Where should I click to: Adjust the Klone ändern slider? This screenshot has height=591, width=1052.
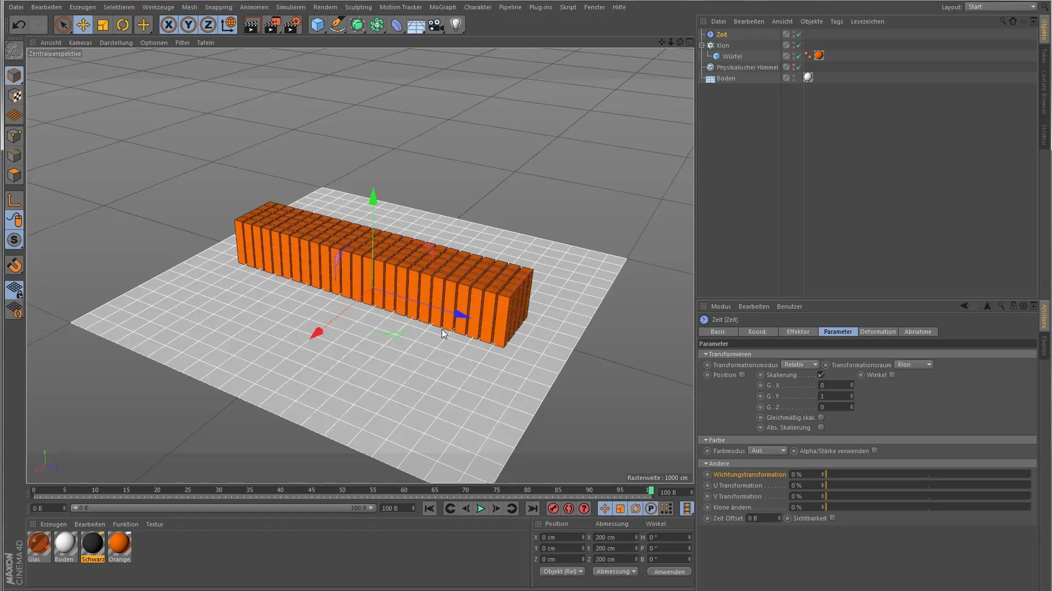tap(928, 507)
